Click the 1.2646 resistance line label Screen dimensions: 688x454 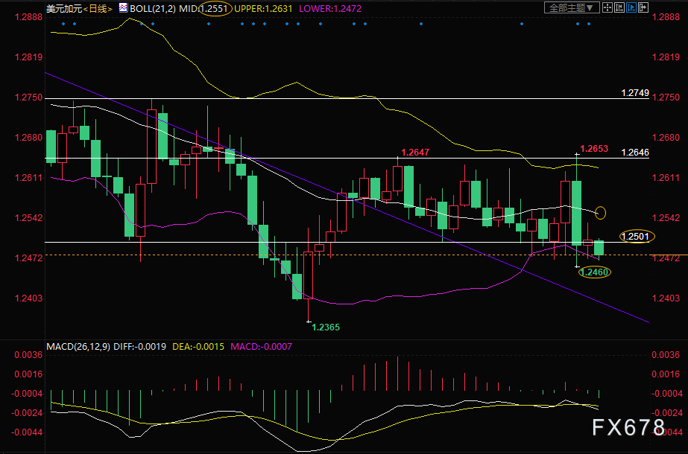tap(635, 152)
